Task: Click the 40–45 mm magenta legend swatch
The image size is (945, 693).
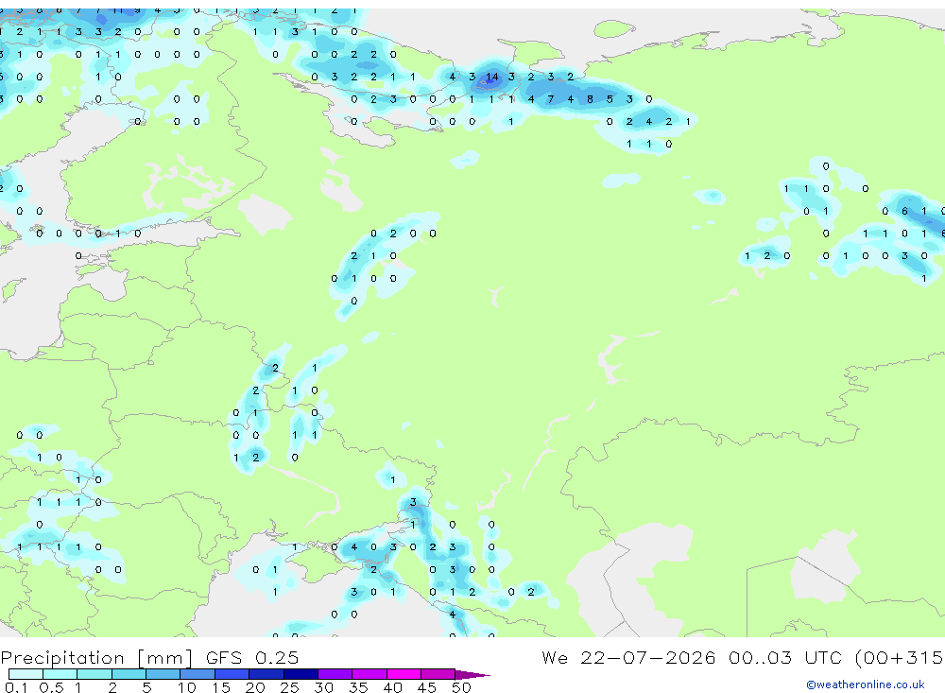Action: (404, 674)
